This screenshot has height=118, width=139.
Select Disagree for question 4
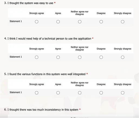click(x=101, y=57)
